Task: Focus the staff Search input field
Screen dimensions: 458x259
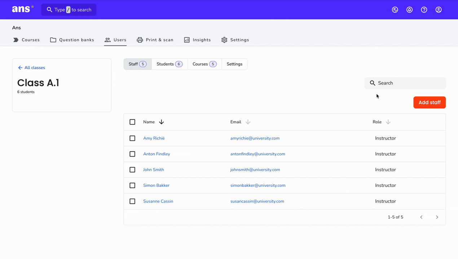Action: point(405,83)
